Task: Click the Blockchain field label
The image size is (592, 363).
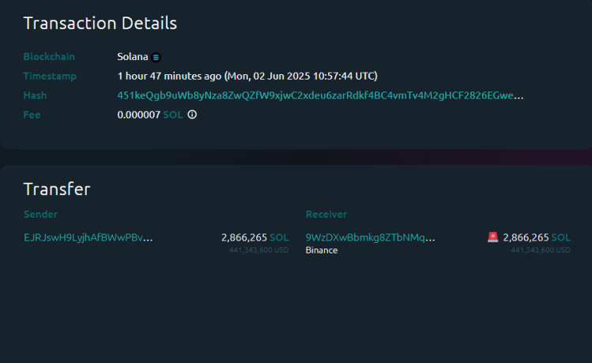Action: [x=47, y=57]
